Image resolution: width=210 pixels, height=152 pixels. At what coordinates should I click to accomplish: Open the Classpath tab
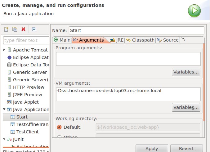tap(140, 40)
